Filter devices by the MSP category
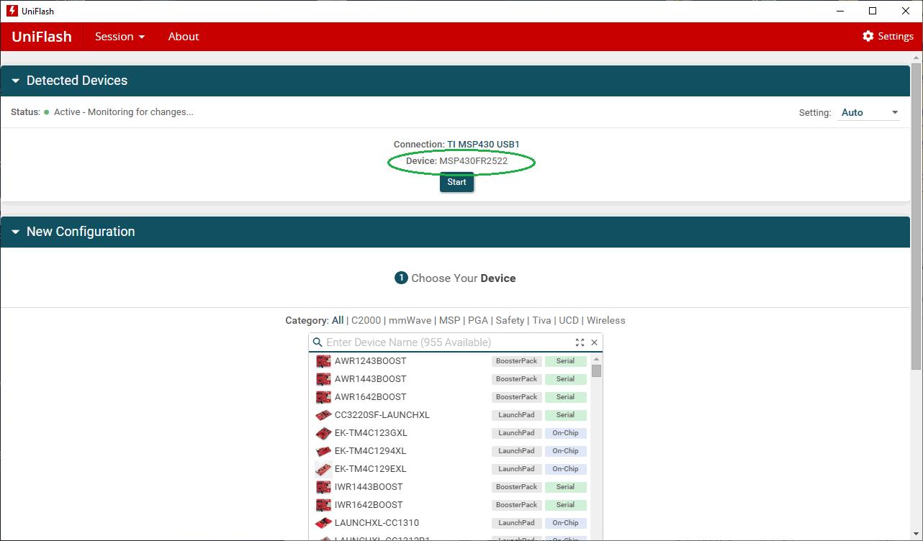Image resolution: width=923 pixels, height=541 pixels. 450,321
